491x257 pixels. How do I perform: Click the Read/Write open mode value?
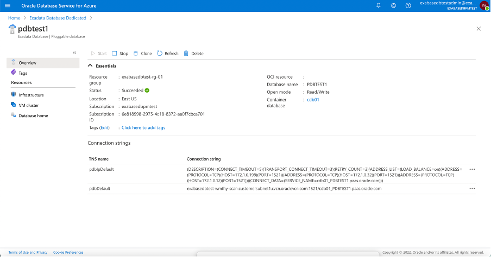318,92
